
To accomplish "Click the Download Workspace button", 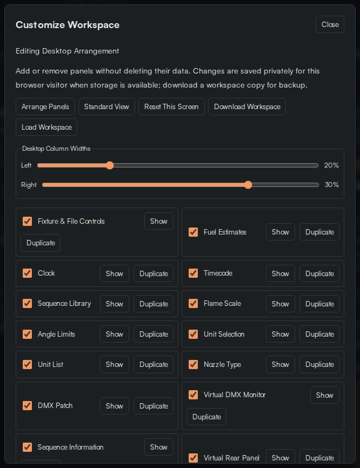I will (247, 106).
